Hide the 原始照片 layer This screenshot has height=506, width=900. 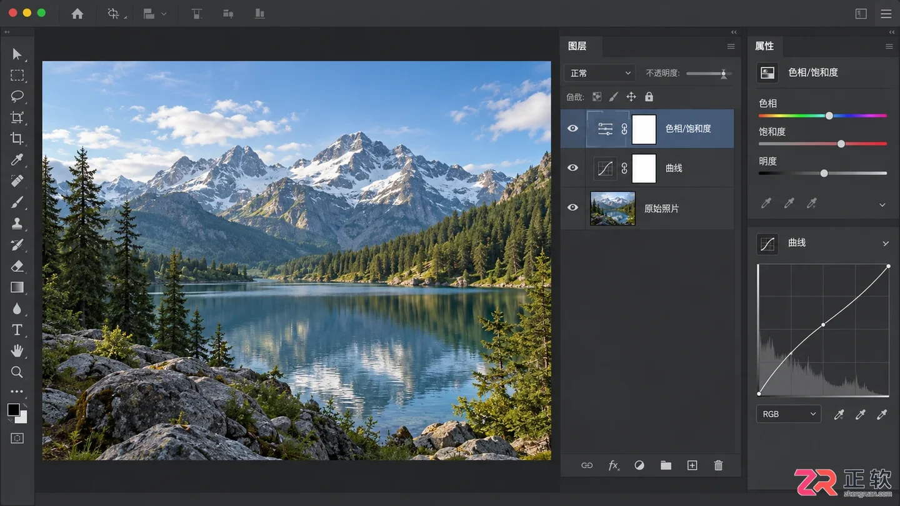tap(572, 208)
